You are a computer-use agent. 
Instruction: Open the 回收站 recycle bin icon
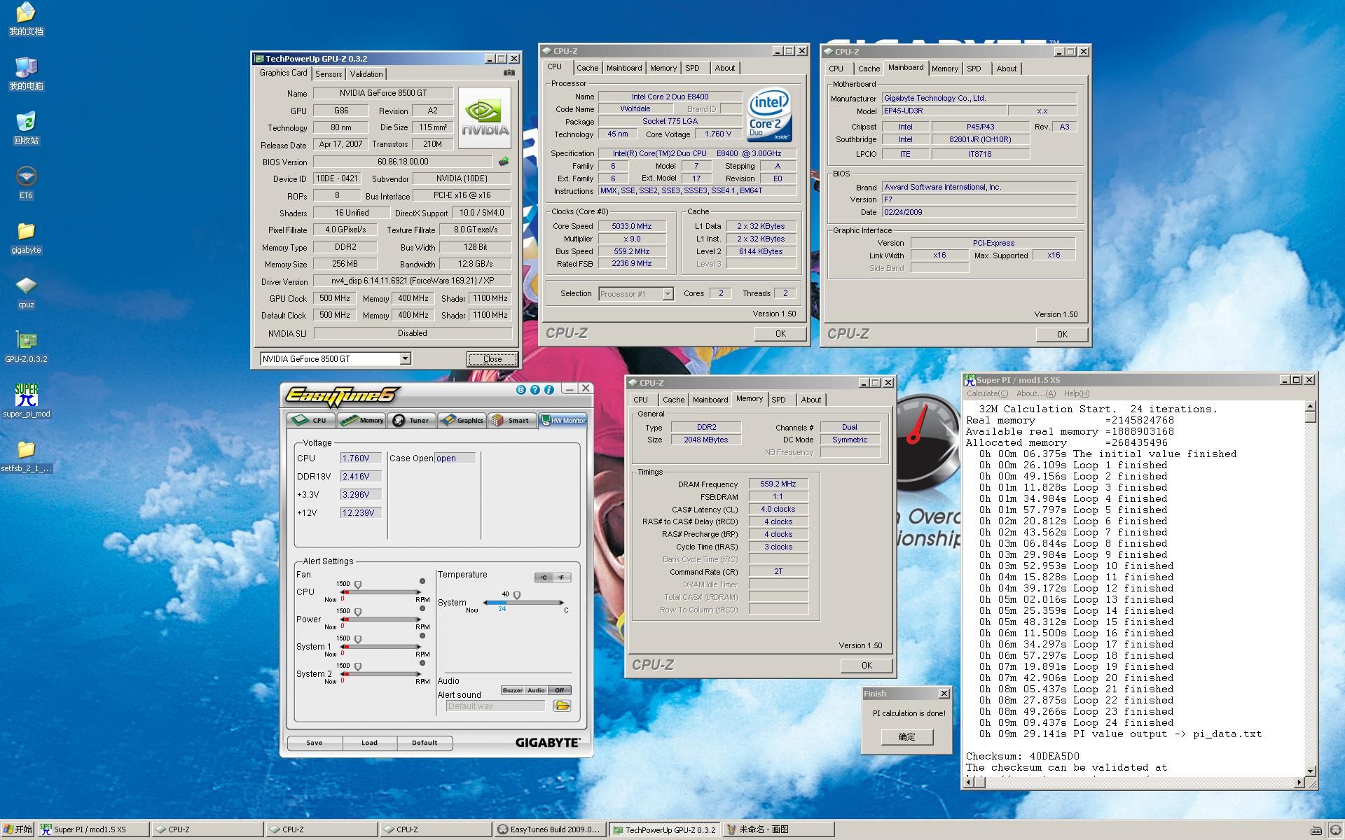click(x=26, y=128)
